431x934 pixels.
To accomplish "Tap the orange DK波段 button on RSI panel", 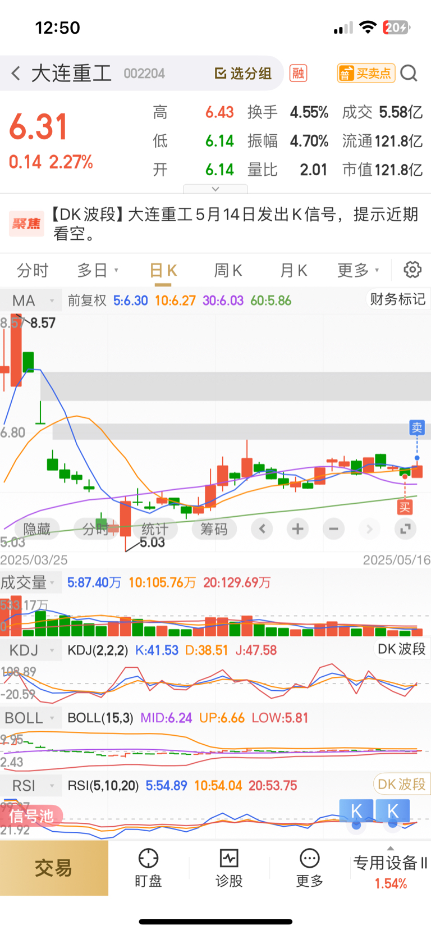I will click(401, 784).
